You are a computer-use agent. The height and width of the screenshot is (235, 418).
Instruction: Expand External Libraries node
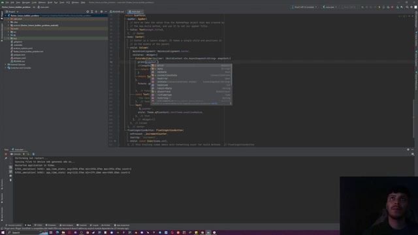(x=6, y=65)
